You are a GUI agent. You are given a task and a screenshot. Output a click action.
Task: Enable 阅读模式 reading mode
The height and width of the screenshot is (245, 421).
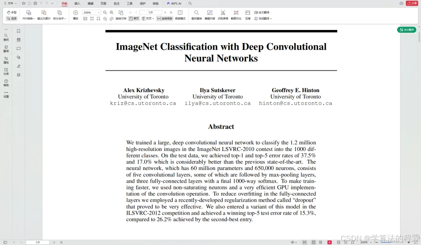180,15
